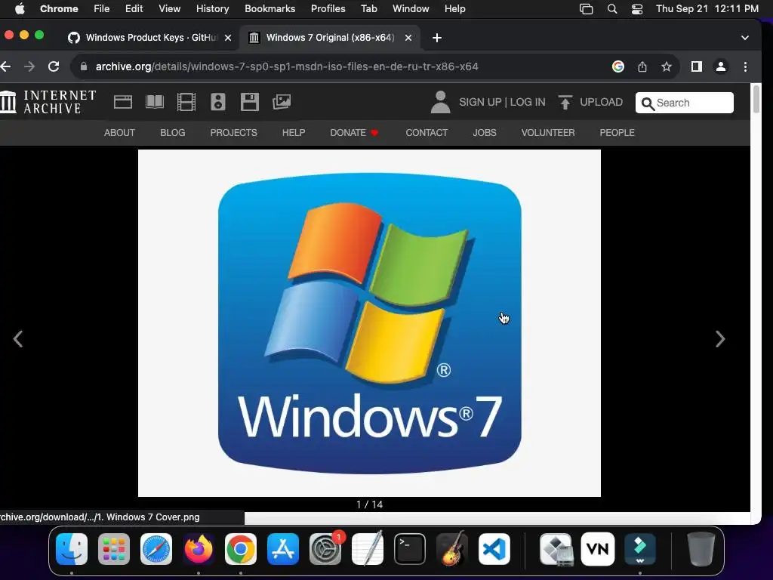Click the DONATE link
The height and width of the screenshot is (580, 773).
click(x=354, y=133)
